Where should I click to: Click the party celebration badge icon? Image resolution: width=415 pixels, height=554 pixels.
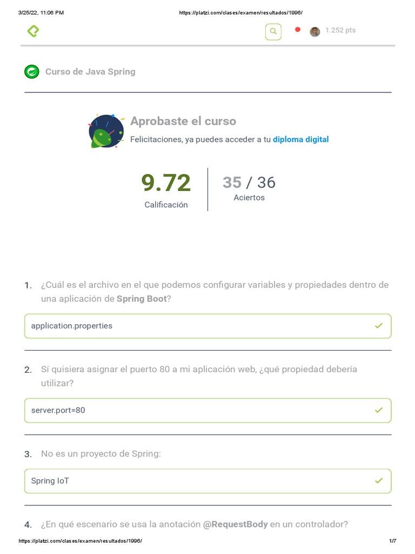[x=106, y=131]
